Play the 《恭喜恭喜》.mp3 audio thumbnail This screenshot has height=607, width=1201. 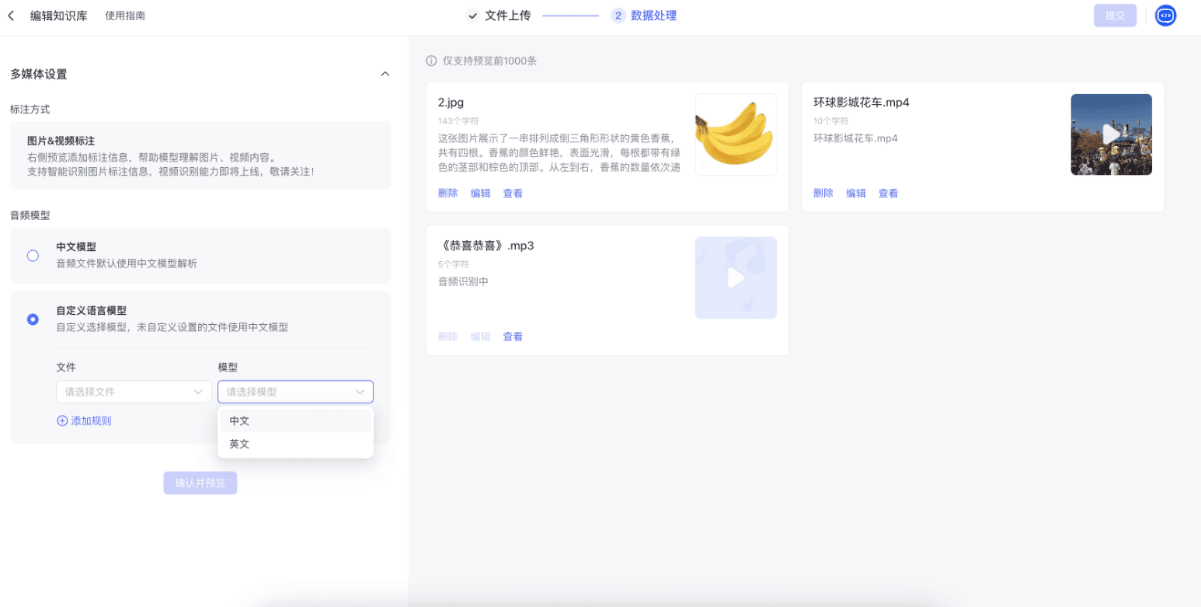pos(736,277)
